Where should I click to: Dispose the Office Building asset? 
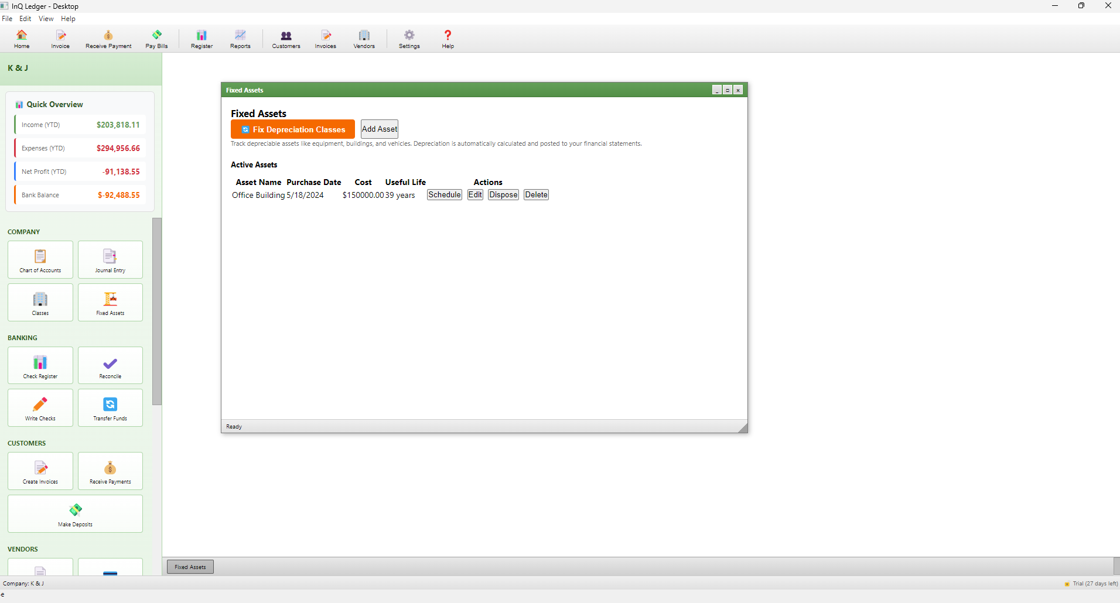[504, 195]
